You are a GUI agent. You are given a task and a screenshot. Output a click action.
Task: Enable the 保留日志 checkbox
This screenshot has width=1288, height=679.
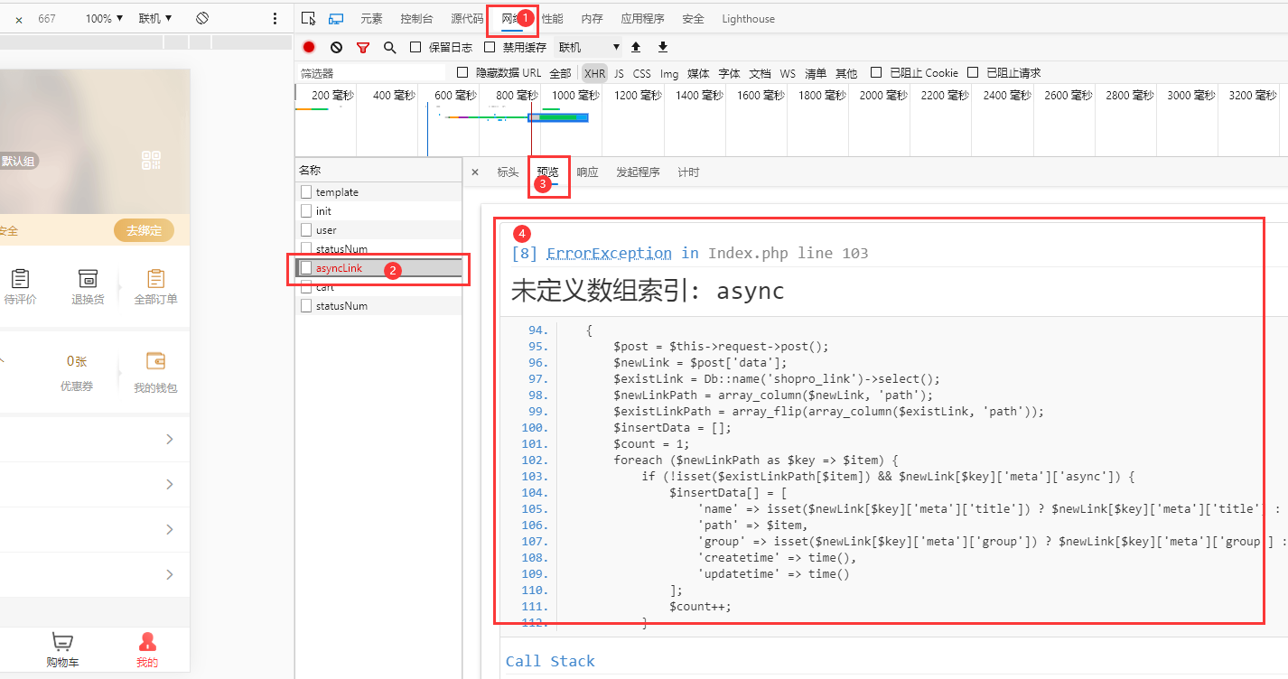point(415,47)
